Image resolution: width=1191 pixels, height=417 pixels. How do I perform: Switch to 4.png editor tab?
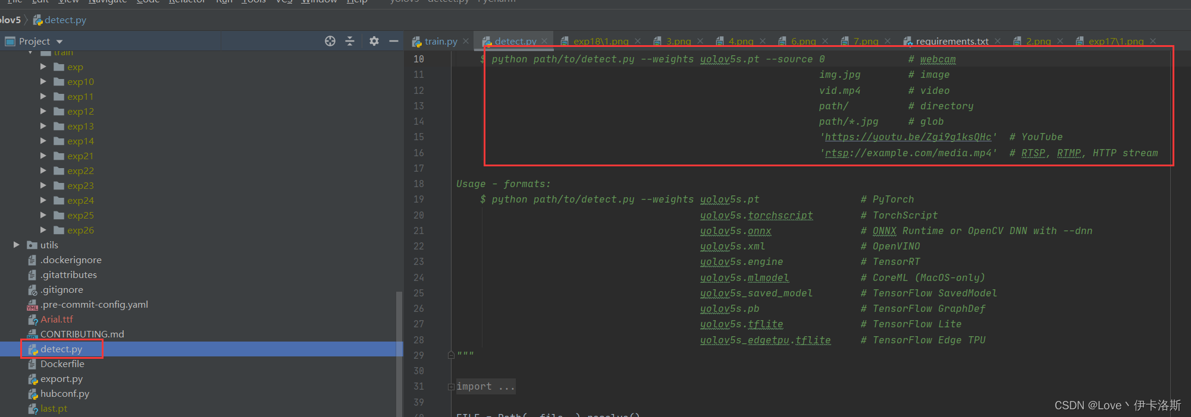741,41
